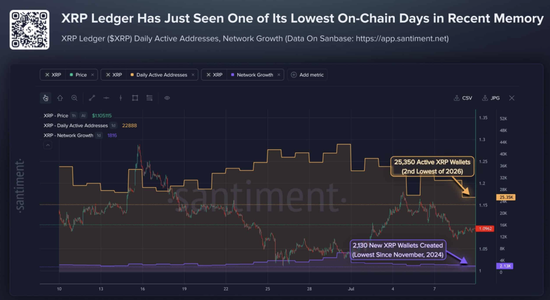This screenshot has height=300, width=550.
Task: Select the horizontal line drawing tool
Action: coord(106,98)
